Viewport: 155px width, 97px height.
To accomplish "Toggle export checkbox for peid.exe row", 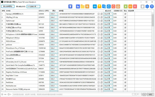I will pyautogui.click(x=125, y=45).
